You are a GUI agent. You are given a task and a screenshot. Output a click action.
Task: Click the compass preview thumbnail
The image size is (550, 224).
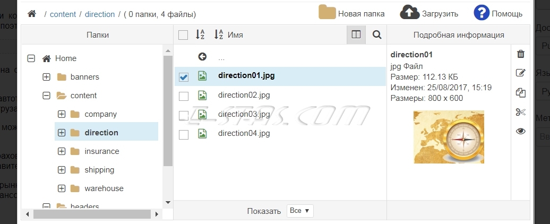click(x=449, y=137)
